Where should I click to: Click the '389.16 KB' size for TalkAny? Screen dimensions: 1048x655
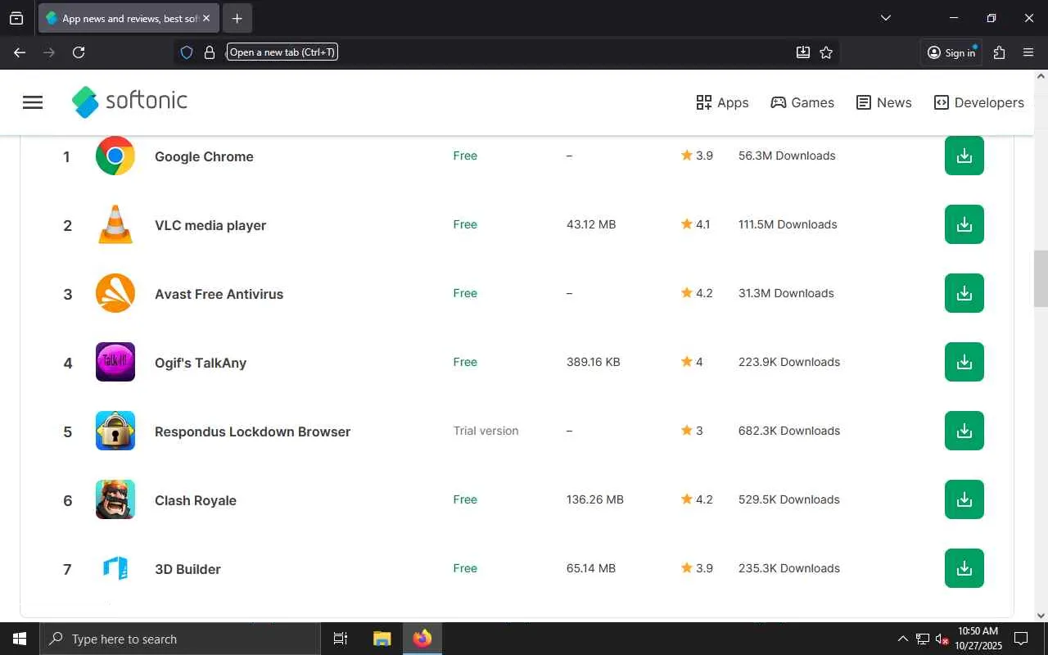pos(594,362)
